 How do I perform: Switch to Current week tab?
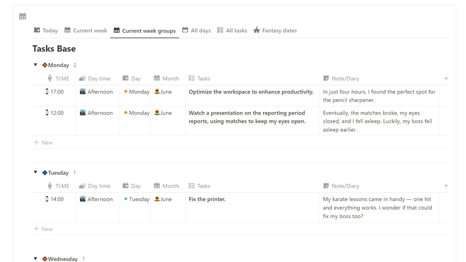click(86, 31)
